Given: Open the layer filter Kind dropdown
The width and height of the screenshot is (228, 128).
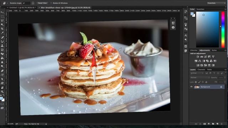Looking at the screenshot, I should (197, 73).
